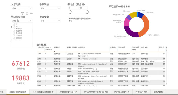Open the more options ellipsis icon

click(31, 13)
